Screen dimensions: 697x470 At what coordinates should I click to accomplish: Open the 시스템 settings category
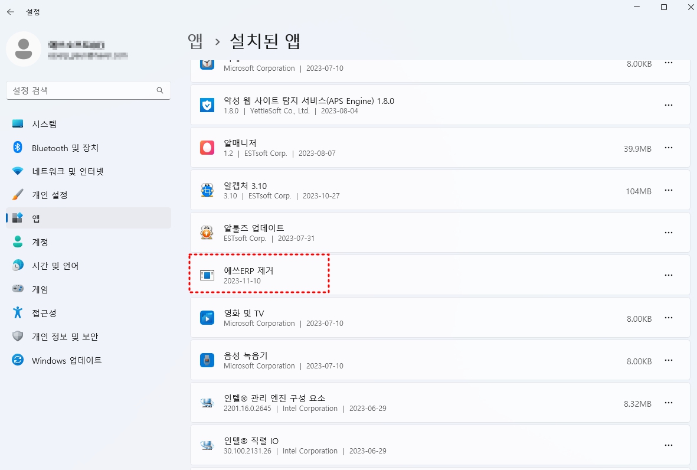89,124
